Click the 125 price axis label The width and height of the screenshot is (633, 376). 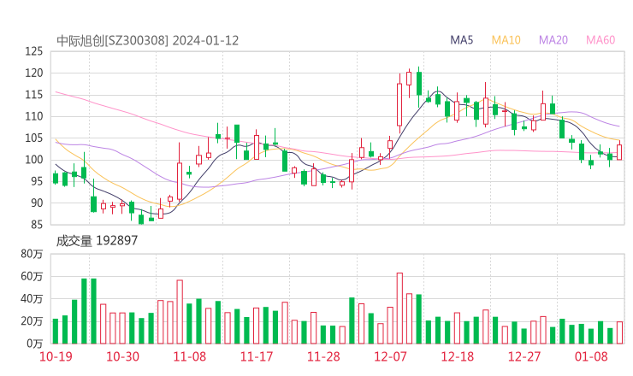(34, 51)
